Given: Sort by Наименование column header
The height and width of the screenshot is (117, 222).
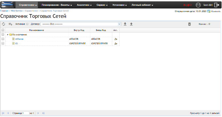Looking at the screenshot, I should pyautogui.click(x=37, y=30).
